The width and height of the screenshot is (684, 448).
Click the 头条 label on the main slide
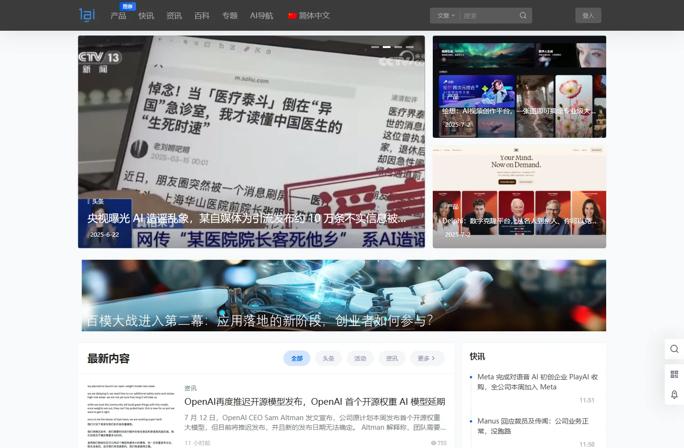point(98,202)
